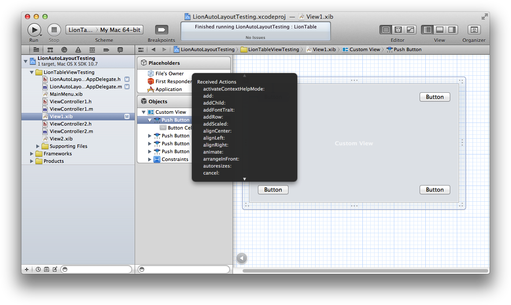This screenshot has height=305, width=511.
Task: Toggle the Debug area view button
Action: tap(440, 30)
